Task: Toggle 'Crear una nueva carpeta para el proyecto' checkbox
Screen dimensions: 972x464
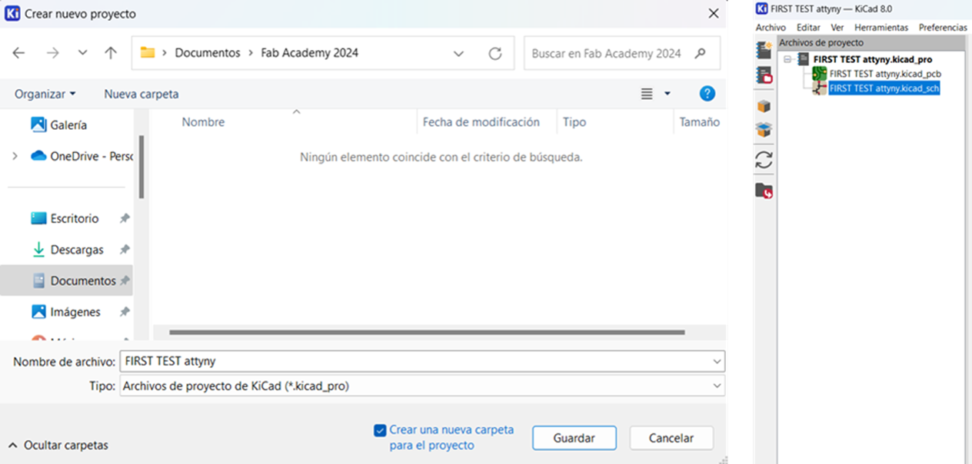Action: 379,430
